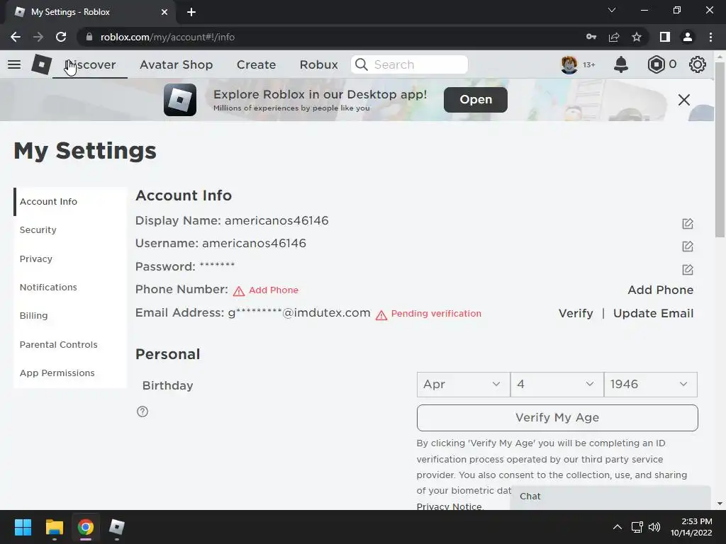The height and width of the screenshot is (544, 726).
Task: Click the red Add Phone warning link
Action: (274, 290)
